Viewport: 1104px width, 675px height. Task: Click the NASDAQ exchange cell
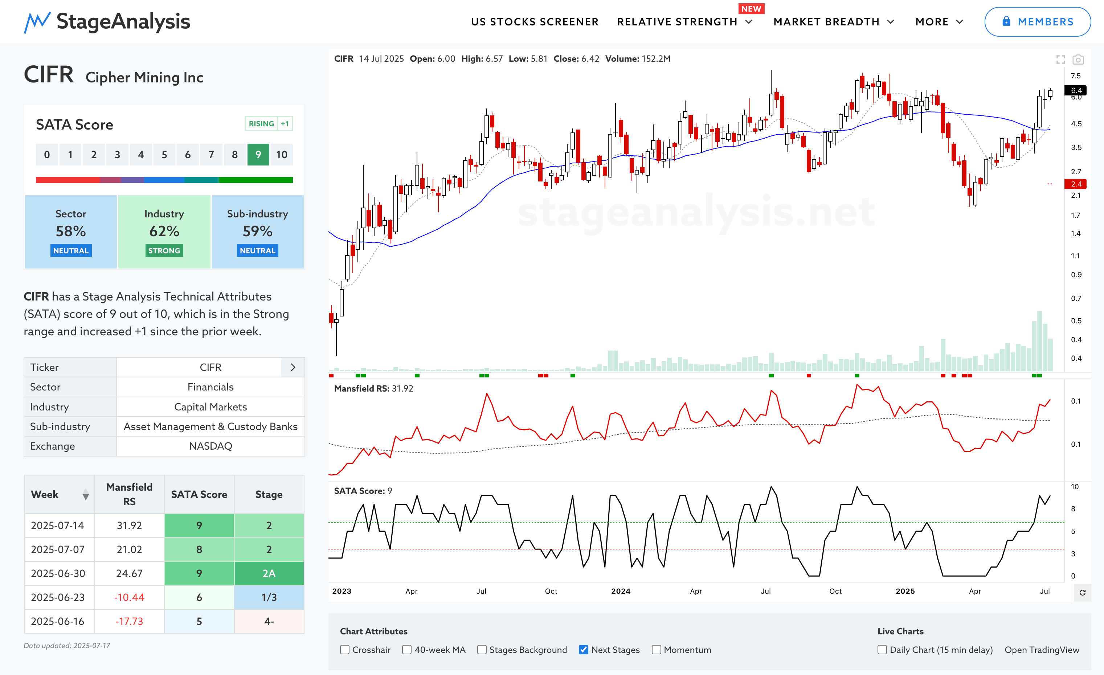(x=210, y=446)
